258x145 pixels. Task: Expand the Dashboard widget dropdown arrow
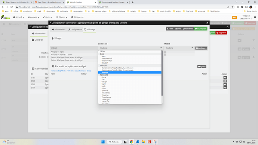point(161,48)
